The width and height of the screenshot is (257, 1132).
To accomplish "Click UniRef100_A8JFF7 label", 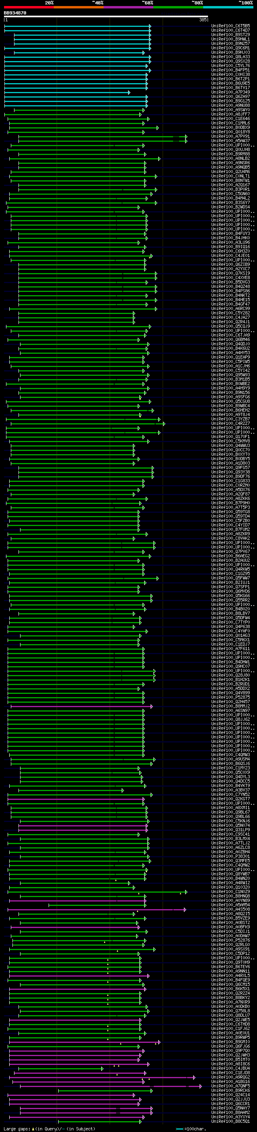I will click(x=230, y=114).
